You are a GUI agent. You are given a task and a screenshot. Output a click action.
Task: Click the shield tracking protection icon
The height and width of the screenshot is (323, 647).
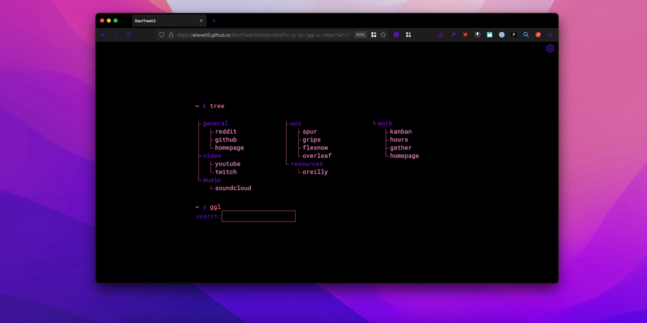click(162, 35)
